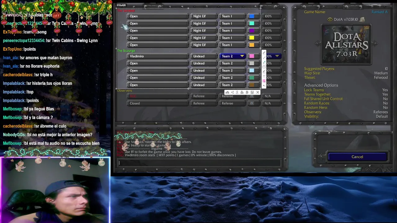The height and width of the screenshot is (223, 397).
Task: Click 'Vladimiro room stats' chat line
Action: pos(180,155)
